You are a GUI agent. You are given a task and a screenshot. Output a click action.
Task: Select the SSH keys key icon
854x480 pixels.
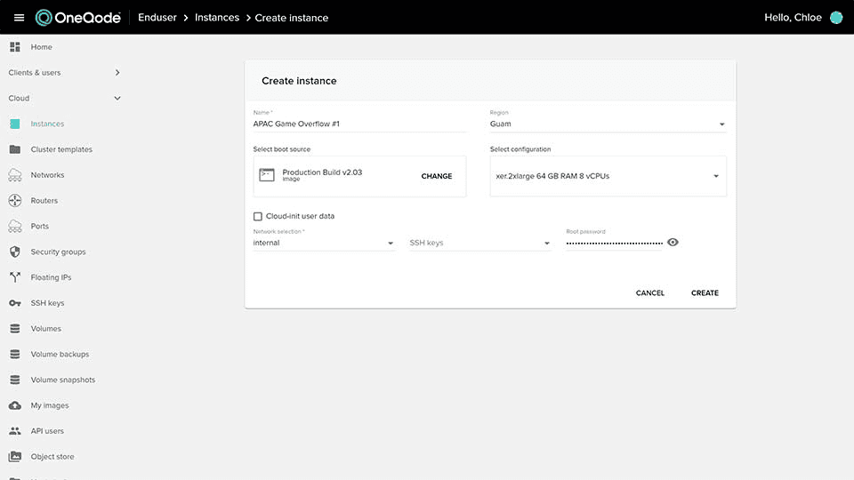point(15,303)
